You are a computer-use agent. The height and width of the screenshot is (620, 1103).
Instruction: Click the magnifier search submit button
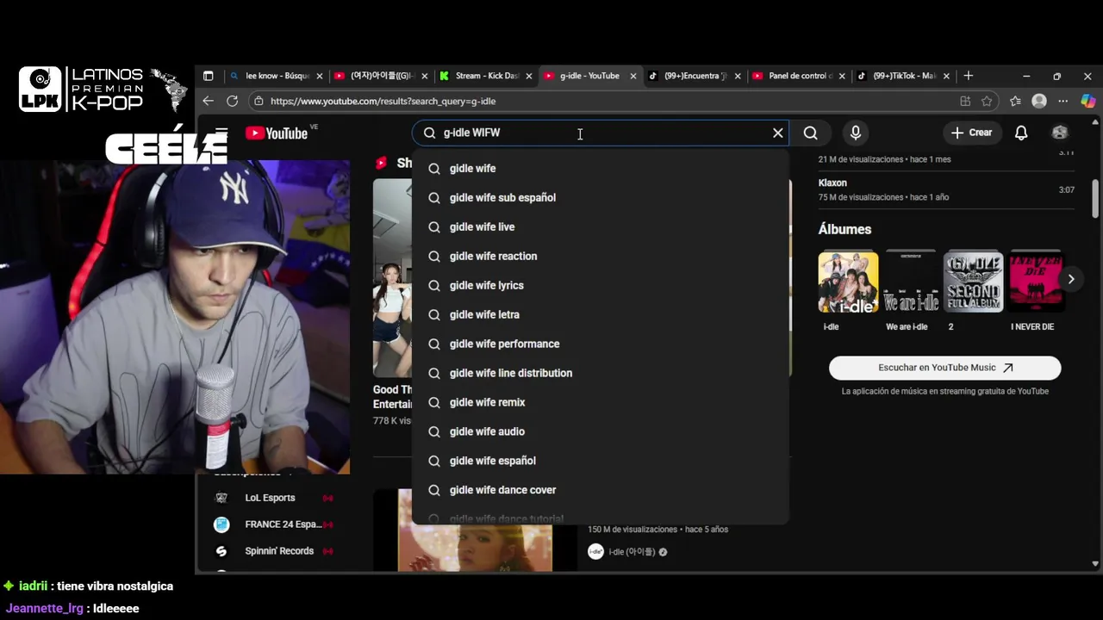click(811, 133)
